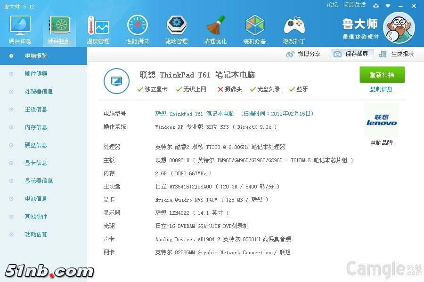Click the 微博分享 Weibo share icon
The width and height of the screenshot is (424, 282).
tap(290, 54)
